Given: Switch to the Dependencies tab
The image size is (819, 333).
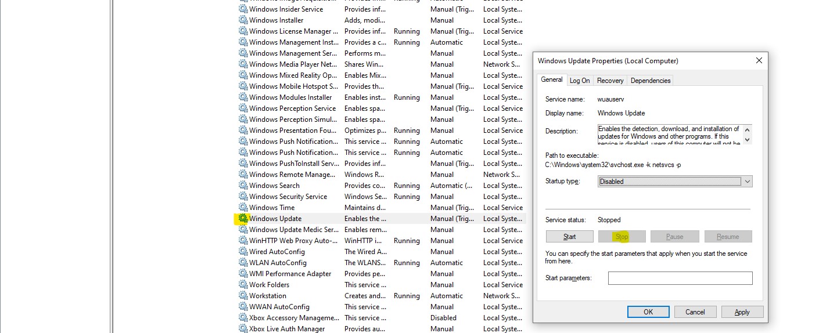Looking at the screenshot, I should click(650, 81).
